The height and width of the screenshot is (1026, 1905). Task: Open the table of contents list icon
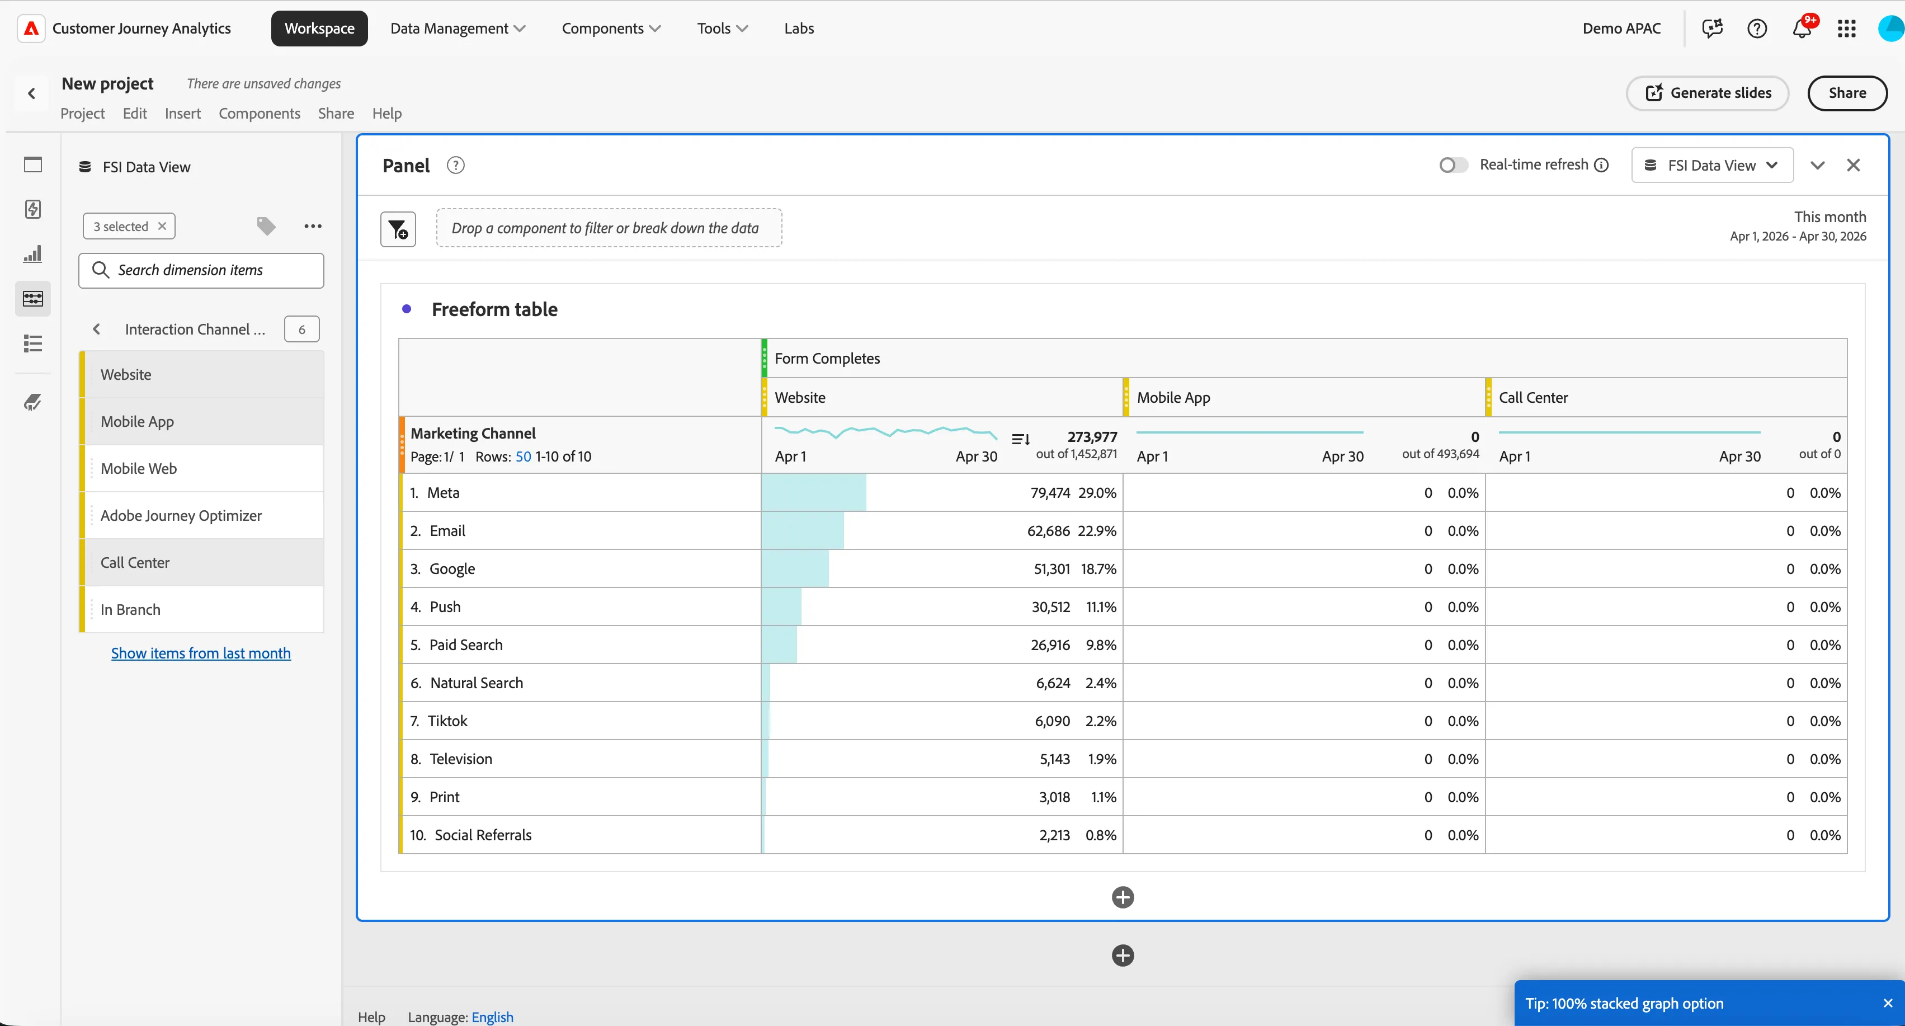(x=32, y=343)
